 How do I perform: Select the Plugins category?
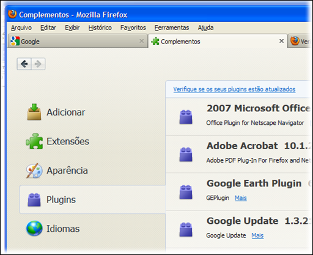(x=92, y=199)
